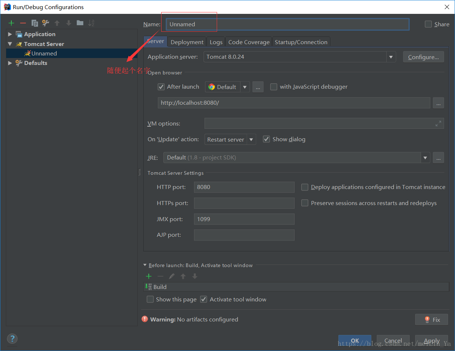Click the Tomcat Server icon in the tree
The image size is (455, 351).
point(19,44)
